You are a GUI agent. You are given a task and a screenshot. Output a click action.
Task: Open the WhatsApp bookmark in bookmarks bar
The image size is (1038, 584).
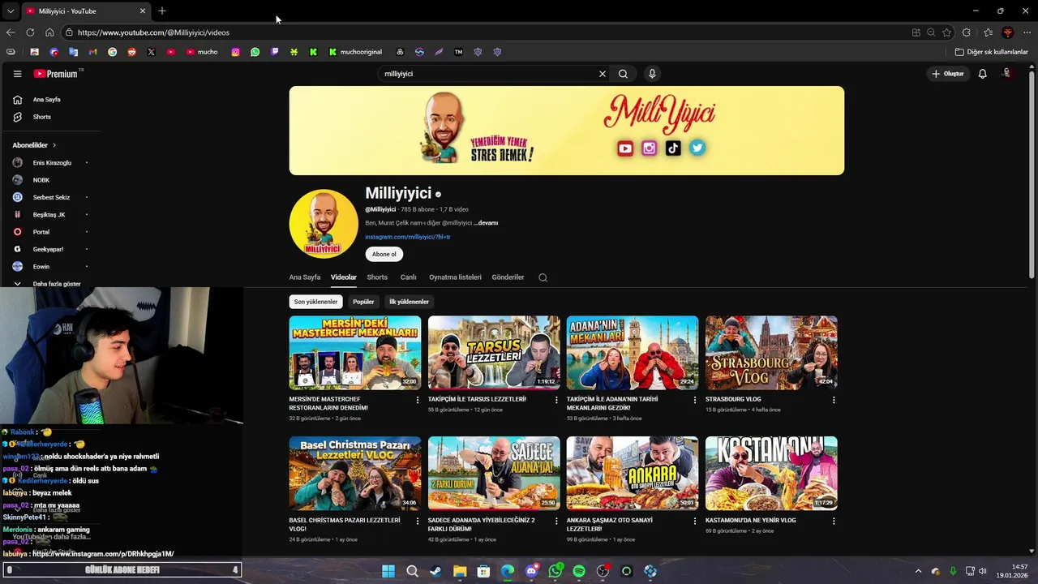tap(255, 52)
